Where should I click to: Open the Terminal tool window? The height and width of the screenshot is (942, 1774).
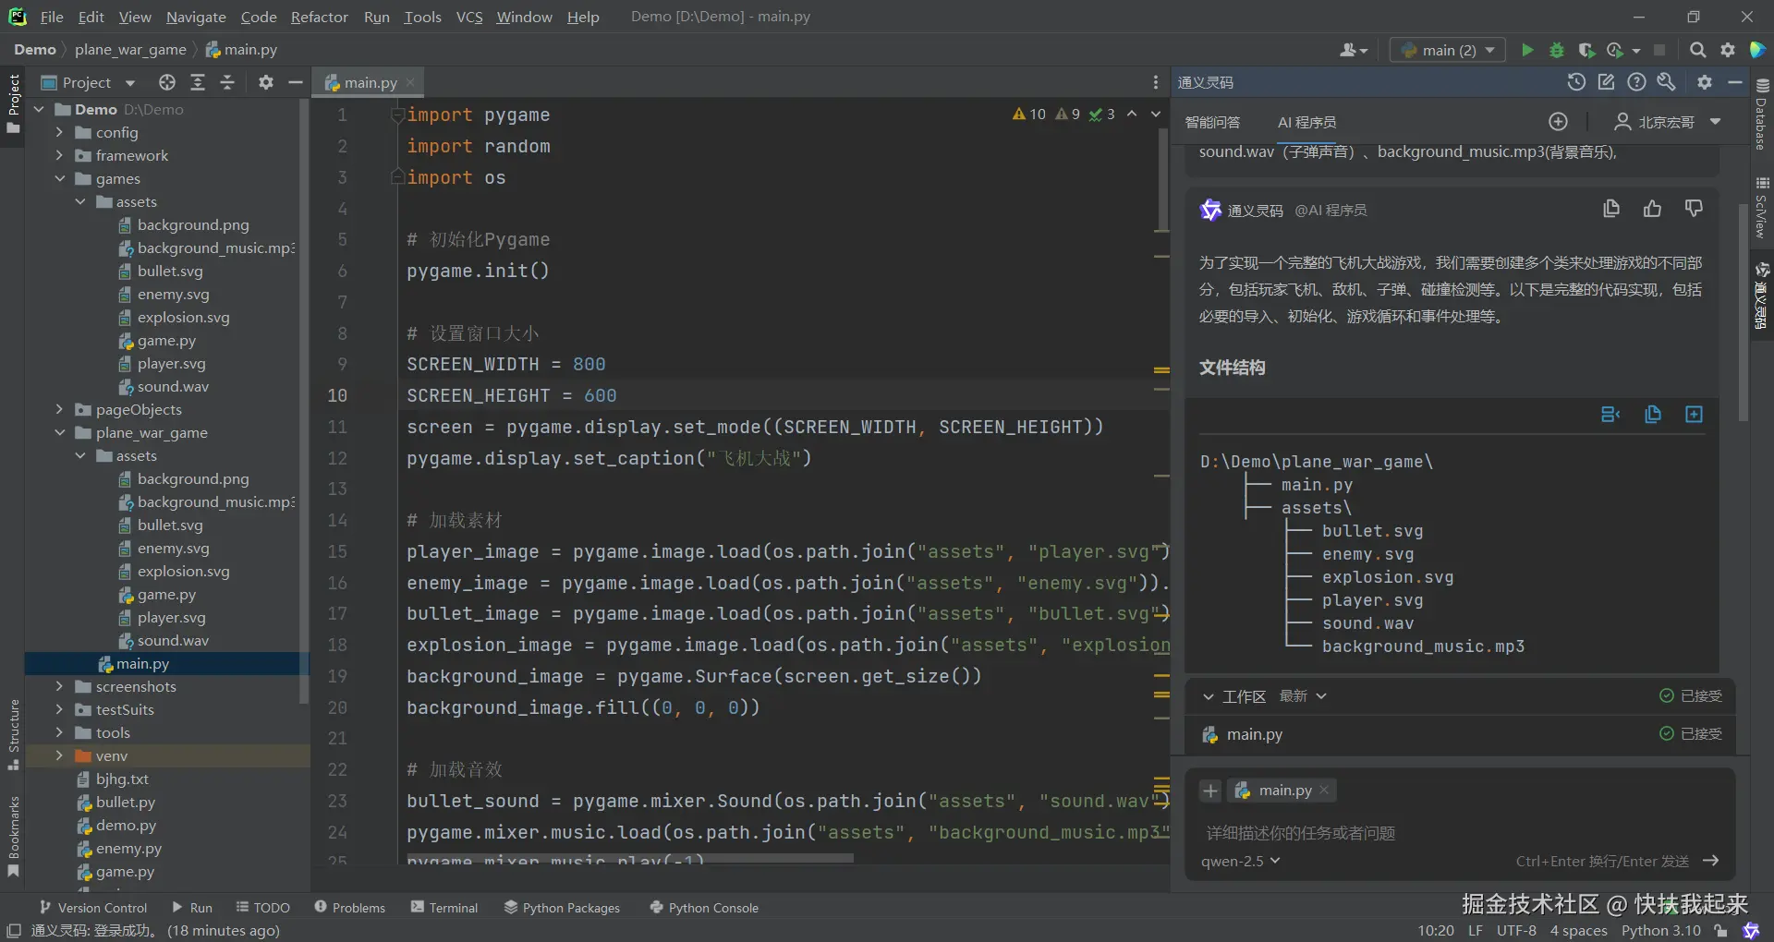444,908
